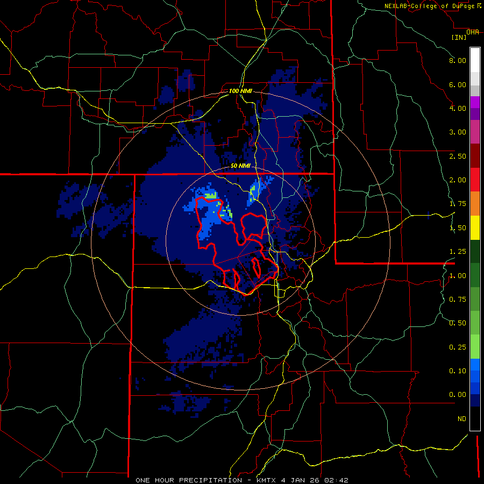Click the darkest green 1.25 legend swatch
The image size is (484, 484).
475,252
